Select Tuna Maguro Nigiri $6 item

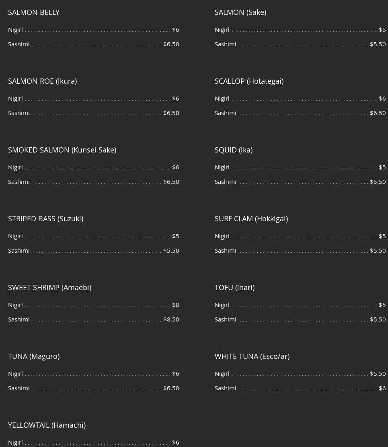pyautogui.click(x=93, y=374)
